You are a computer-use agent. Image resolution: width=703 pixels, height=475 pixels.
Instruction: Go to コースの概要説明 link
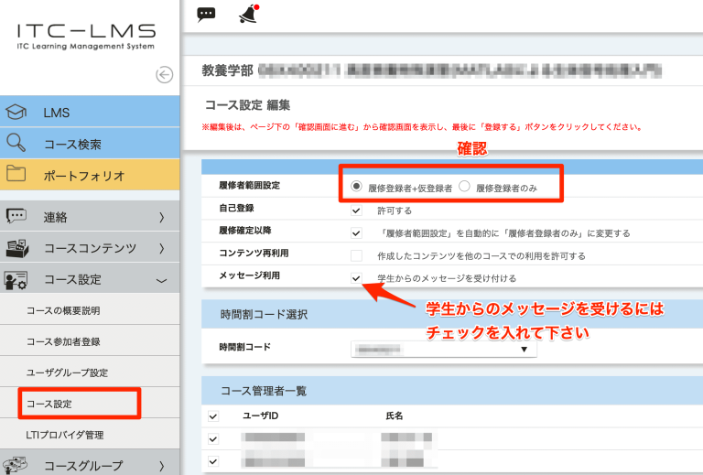(x=63, y=310)
